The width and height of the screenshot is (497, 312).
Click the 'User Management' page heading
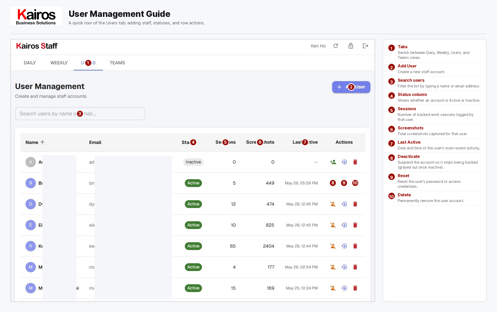[x=50, y=86]
